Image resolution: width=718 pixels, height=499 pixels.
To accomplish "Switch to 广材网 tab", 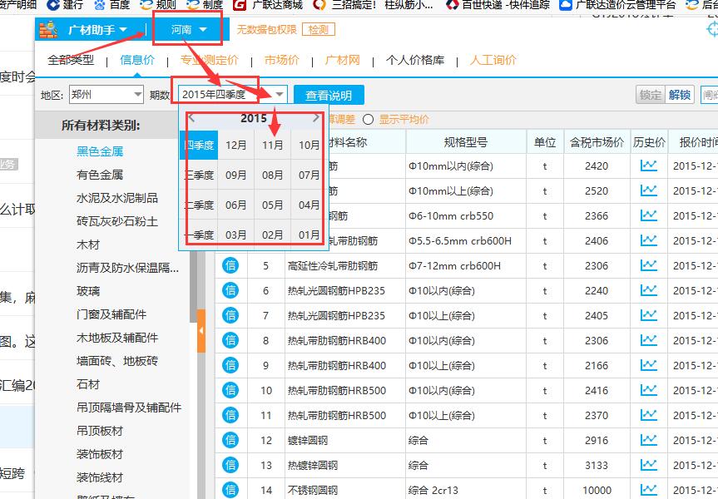I will tap(343, 60).
